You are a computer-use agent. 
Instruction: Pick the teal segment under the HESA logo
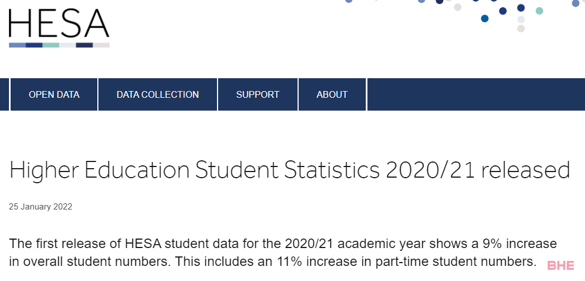(51, 45)
